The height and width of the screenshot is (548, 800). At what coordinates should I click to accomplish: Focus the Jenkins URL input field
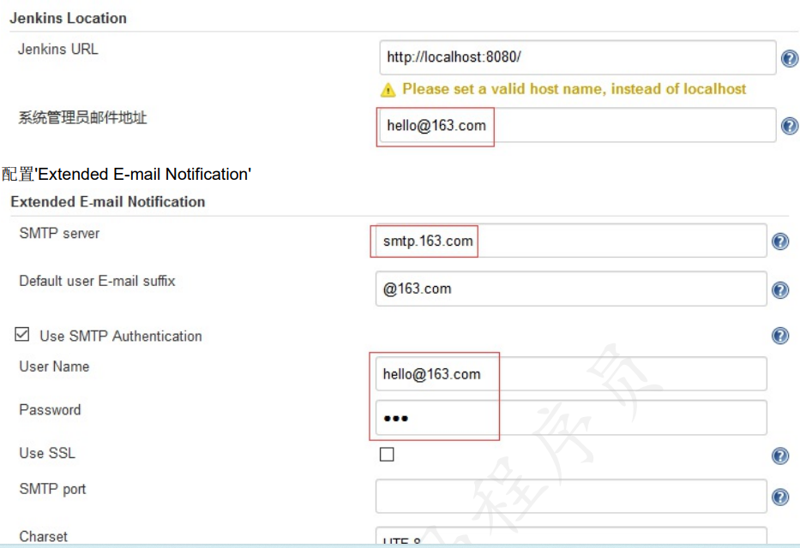pos(578,57)
